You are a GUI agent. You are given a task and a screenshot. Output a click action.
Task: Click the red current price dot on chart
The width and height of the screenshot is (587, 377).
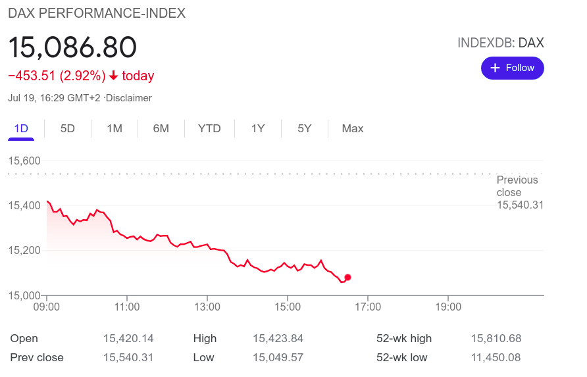point(347,277)
